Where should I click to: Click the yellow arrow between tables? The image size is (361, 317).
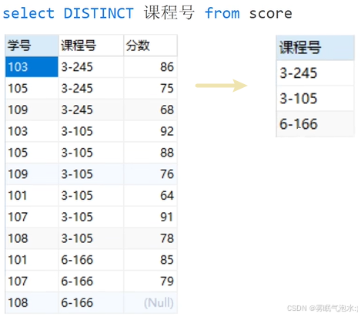[221, 86]
